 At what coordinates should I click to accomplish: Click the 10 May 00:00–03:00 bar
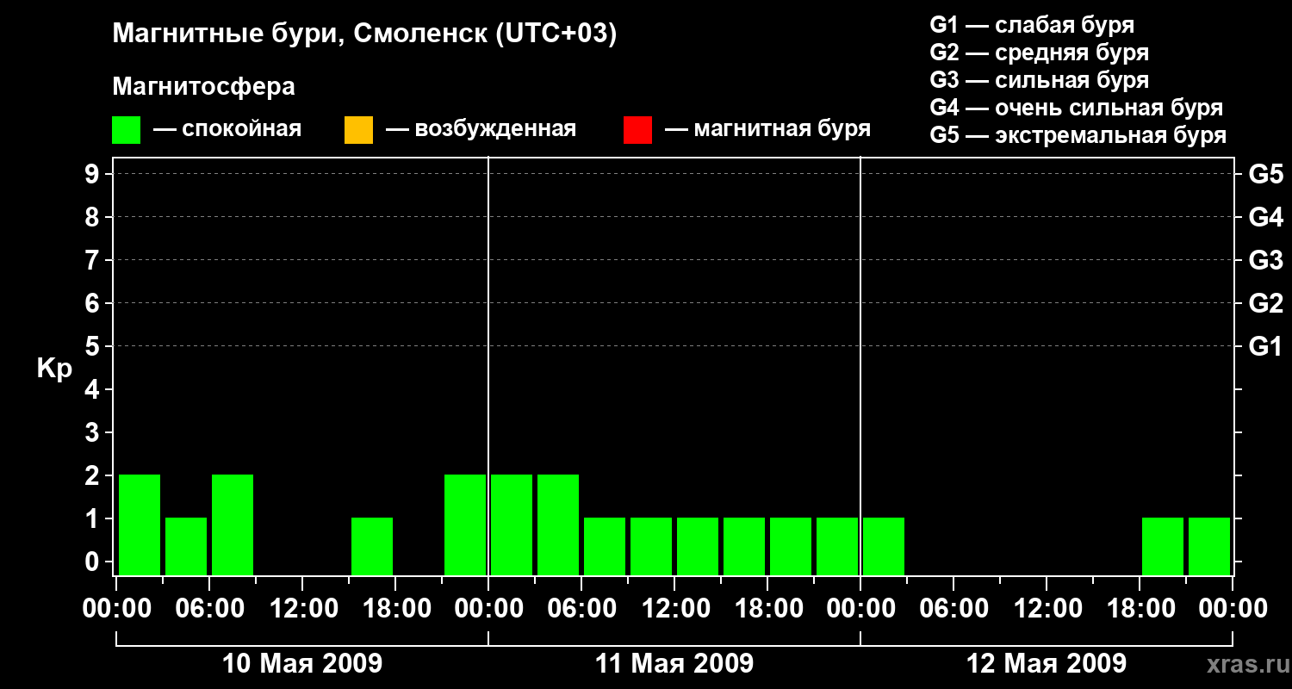pos(140,525)
